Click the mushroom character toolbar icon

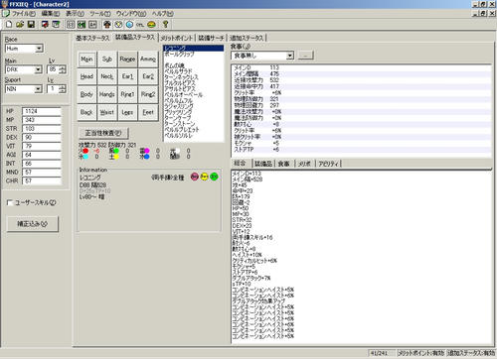coord(107,24)
